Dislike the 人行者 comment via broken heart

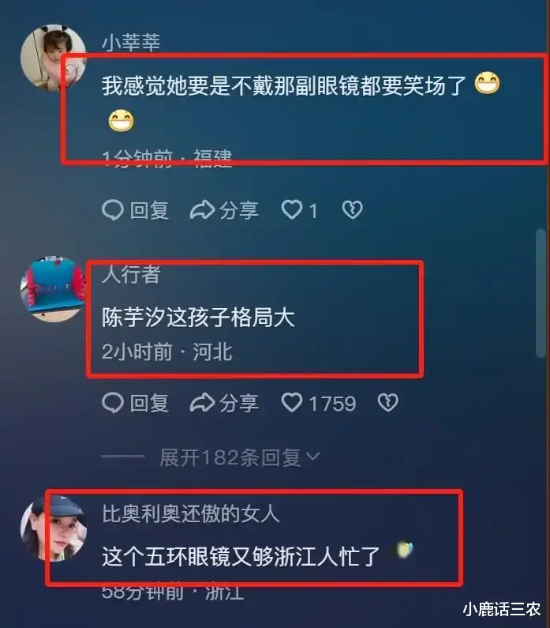pos(388,403)
